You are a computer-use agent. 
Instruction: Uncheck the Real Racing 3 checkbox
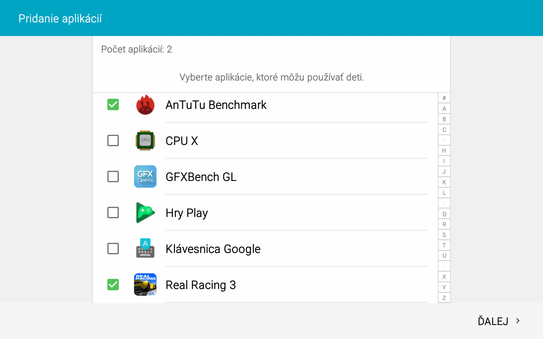coord(113,285)
